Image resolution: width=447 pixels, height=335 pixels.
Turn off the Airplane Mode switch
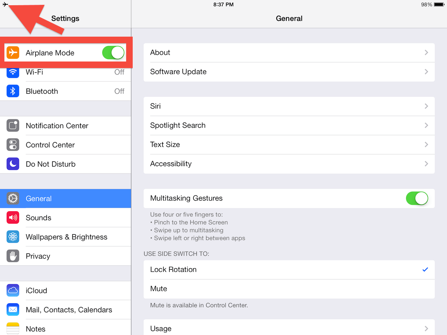pyautogui.click(x=113, y=53)
